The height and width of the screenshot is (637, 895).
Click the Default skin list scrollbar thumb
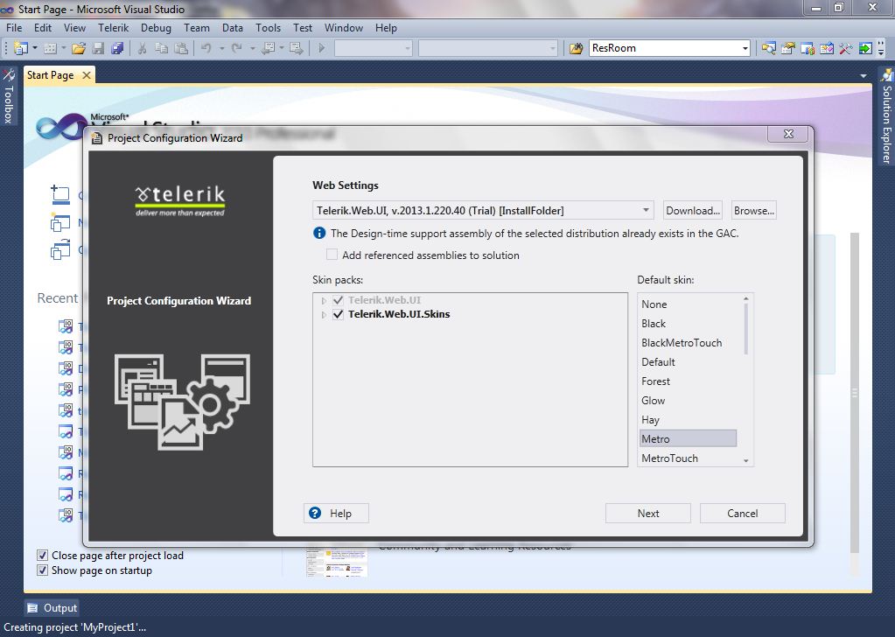[x=745, y=329]
